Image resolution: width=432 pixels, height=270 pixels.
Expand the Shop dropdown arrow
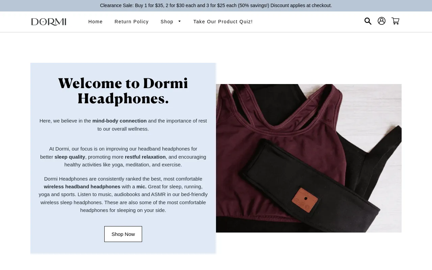click(180, 21)
